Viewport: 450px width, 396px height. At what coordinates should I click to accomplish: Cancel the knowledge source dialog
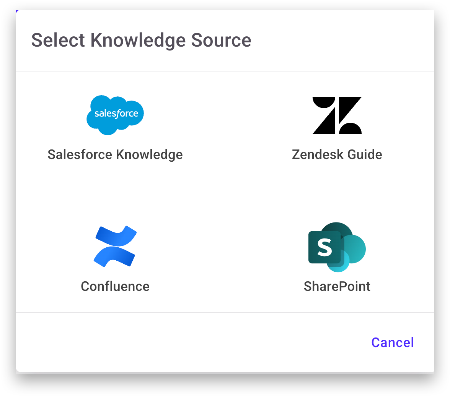392,342
